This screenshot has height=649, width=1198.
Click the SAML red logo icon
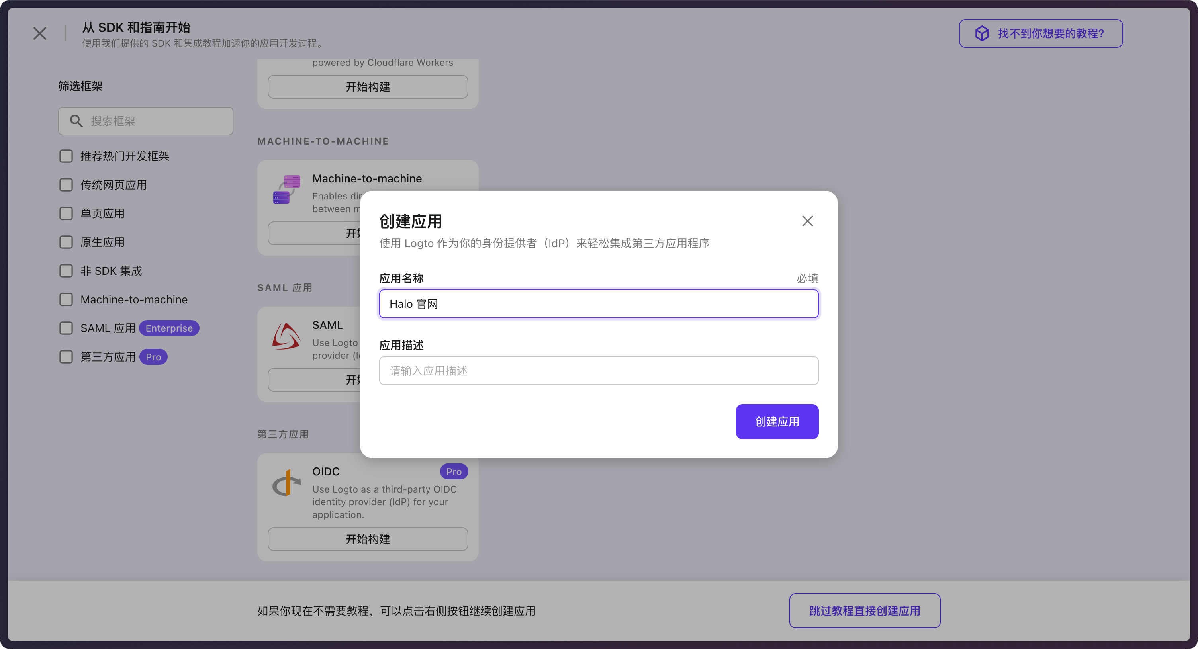click(286, 336)
